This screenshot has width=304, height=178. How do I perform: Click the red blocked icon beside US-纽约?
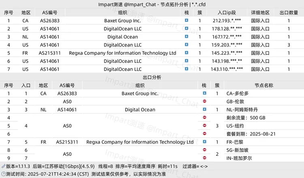(x=205, y=126)
